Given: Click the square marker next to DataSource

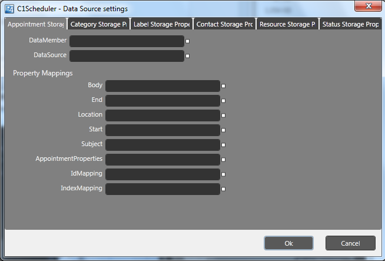Looking at the screenshot, I should coord(187,57).
